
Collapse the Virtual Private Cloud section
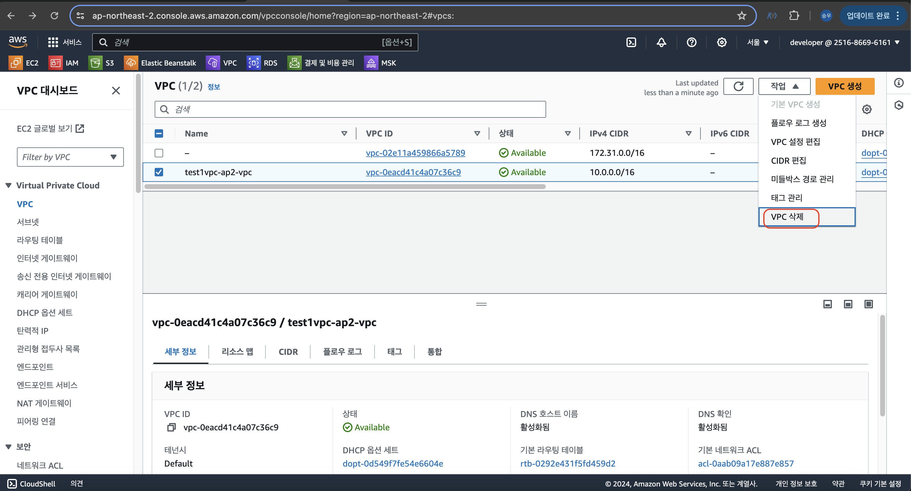coord(8,186)
